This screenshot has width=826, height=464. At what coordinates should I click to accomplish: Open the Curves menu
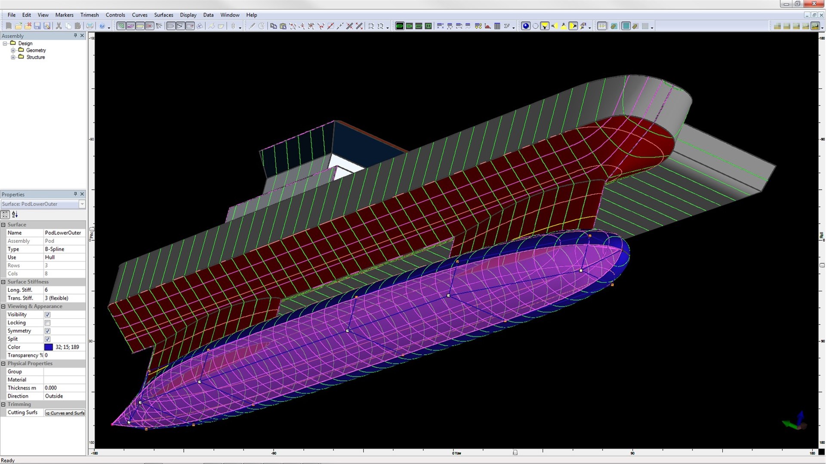[x=139, y=14]
